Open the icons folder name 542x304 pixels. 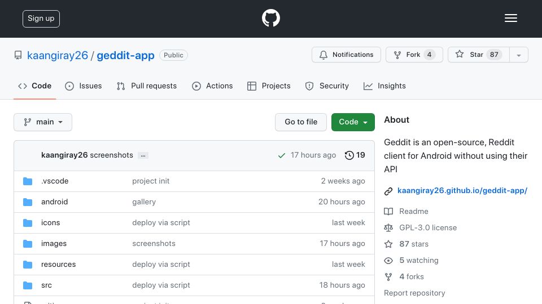(50, 223)
